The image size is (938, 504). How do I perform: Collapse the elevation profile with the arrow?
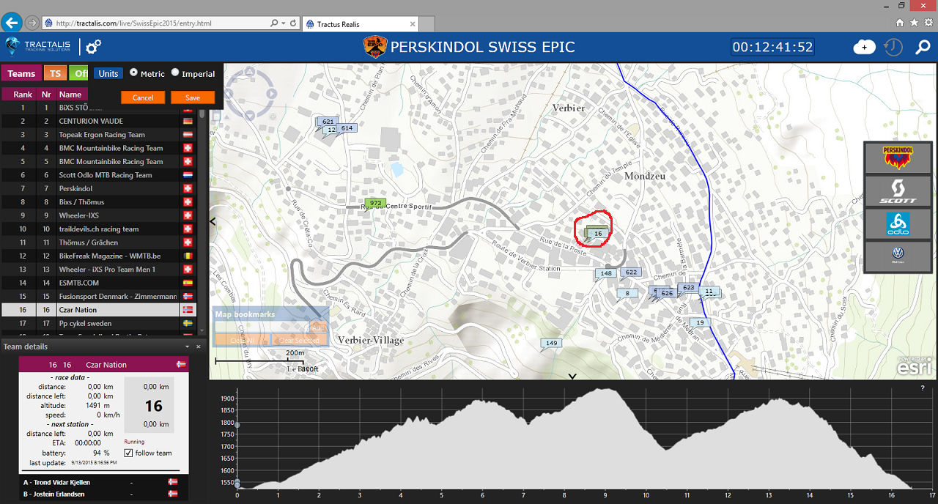pyautogui.click(x=573, y=377)
